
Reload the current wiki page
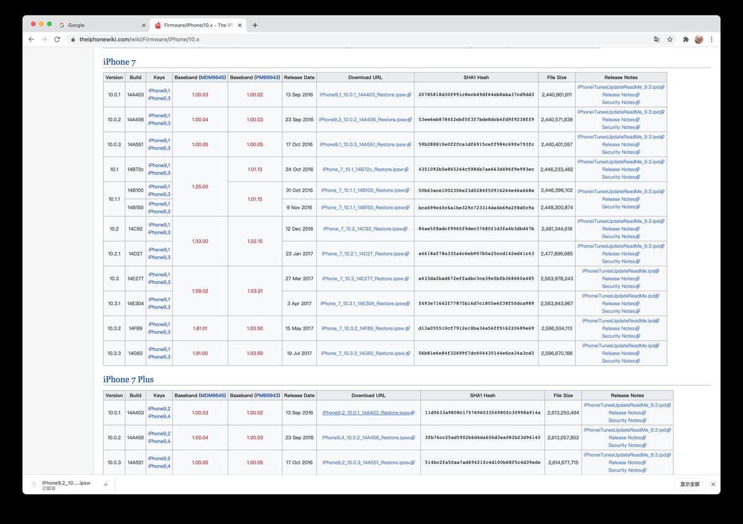tap(57, 39)
